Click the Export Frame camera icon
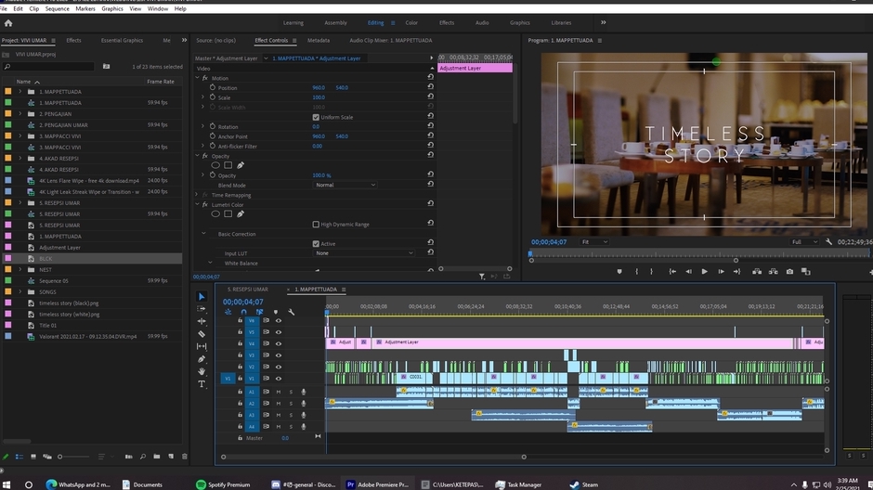Viewport: 873px width, 490px height. point(789,272)
